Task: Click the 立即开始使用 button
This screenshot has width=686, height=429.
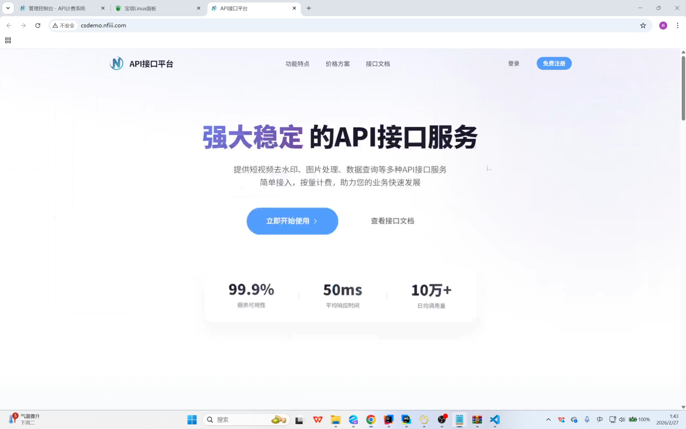Action: (292, 221)
